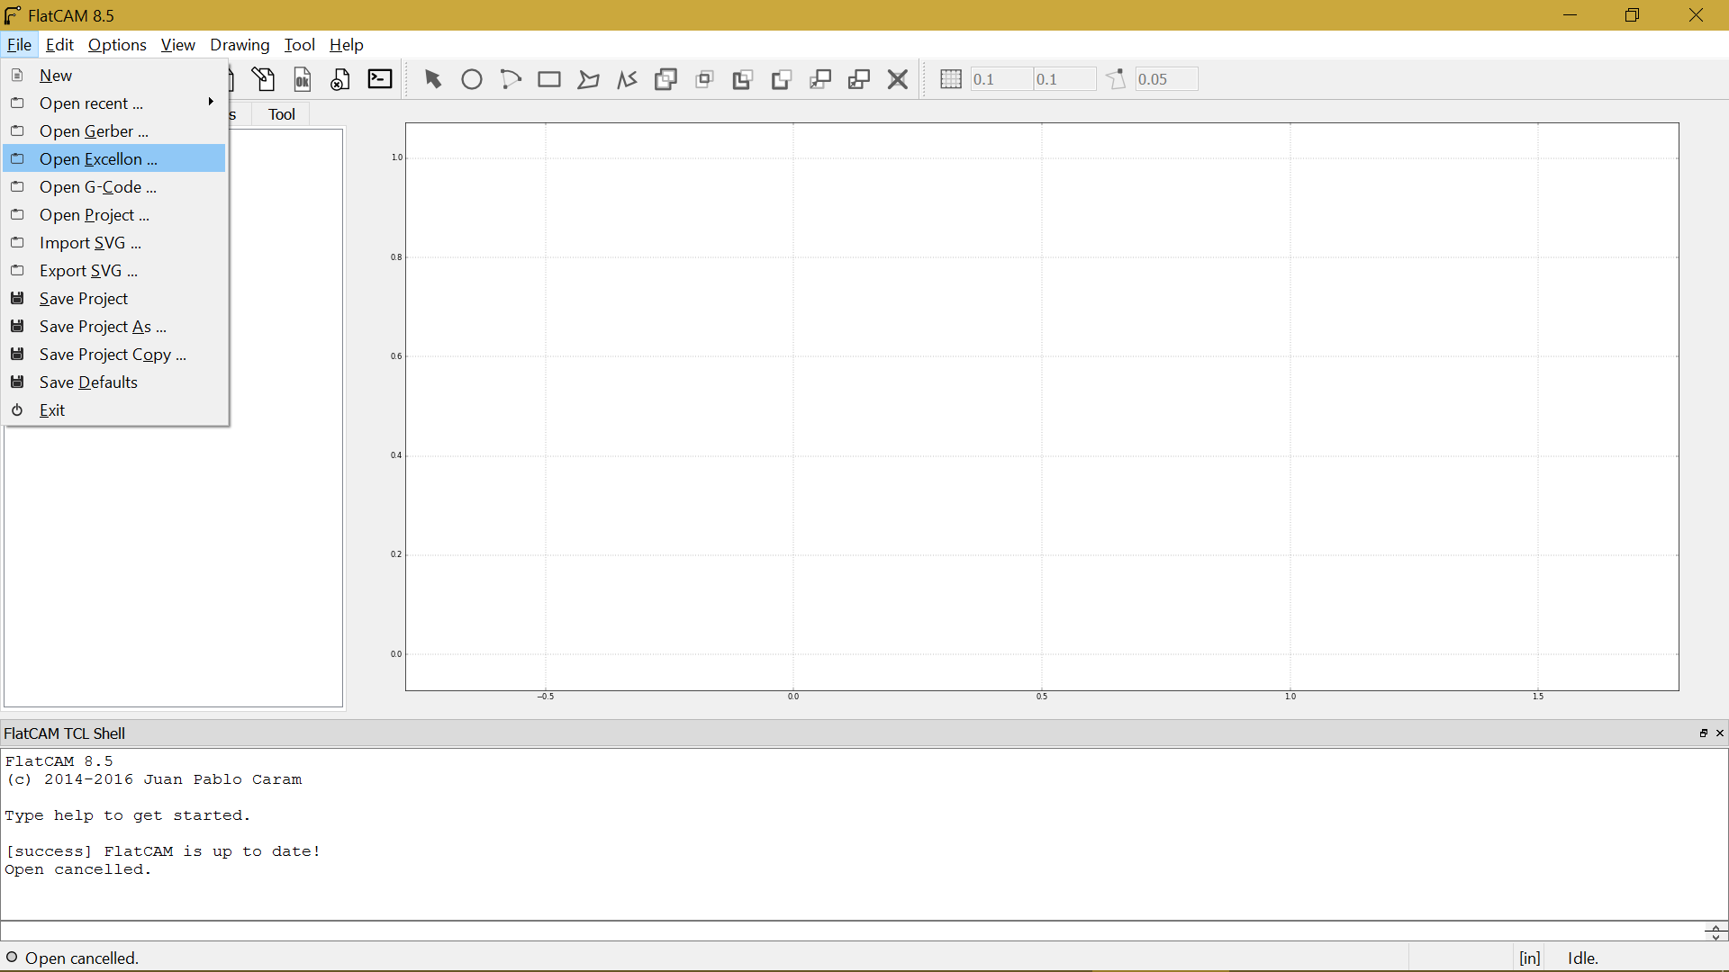The image size is (1729, 972).
Task: Click the Move Objects icon
Action: (x=820, y=79)
